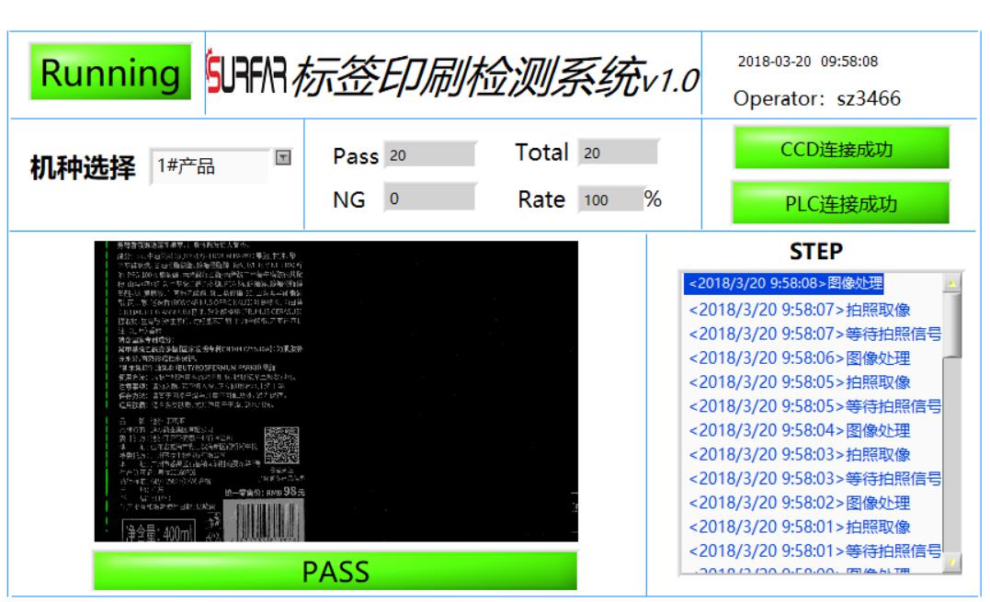Click the Operator sz3466 text
Viewport: 990px width, 602px height.
pos(816,98)
